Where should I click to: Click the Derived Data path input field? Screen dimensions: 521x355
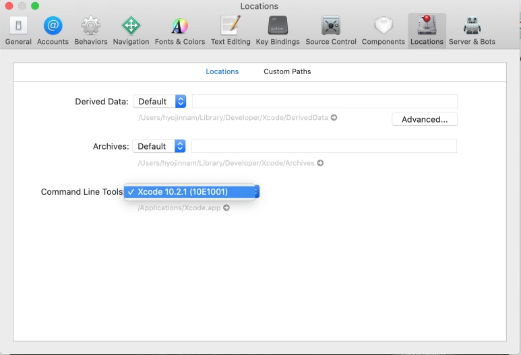pos(325,101)
